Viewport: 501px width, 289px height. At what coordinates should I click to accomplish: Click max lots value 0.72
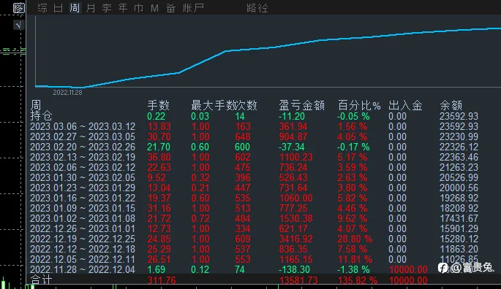(200, 218)
